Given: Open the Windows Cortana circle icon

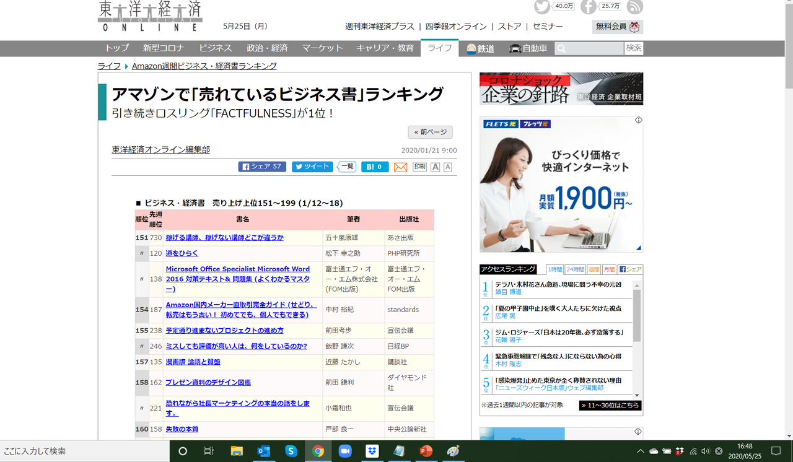Looking at the screenshot, I should point(183,451).
